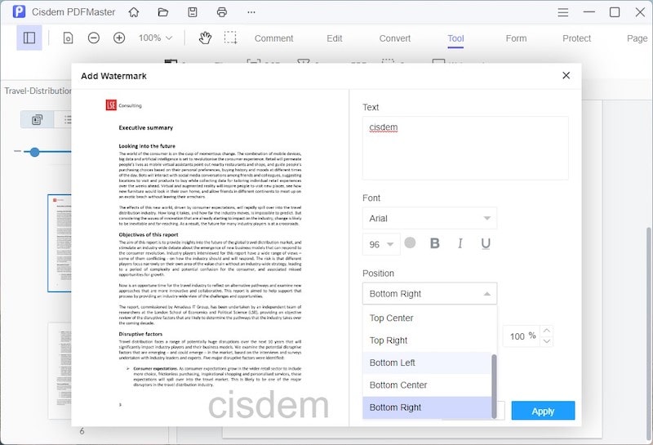Toggle the sidebar panel icon
This screenshot has height=445, width=653.
point(29,38)
